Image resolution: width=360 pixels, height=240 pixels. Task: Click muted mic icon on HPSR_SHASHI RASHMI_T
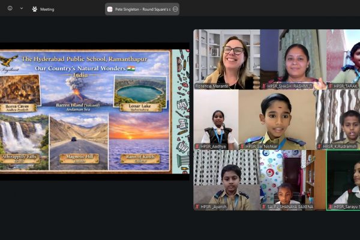coord(263,86)
